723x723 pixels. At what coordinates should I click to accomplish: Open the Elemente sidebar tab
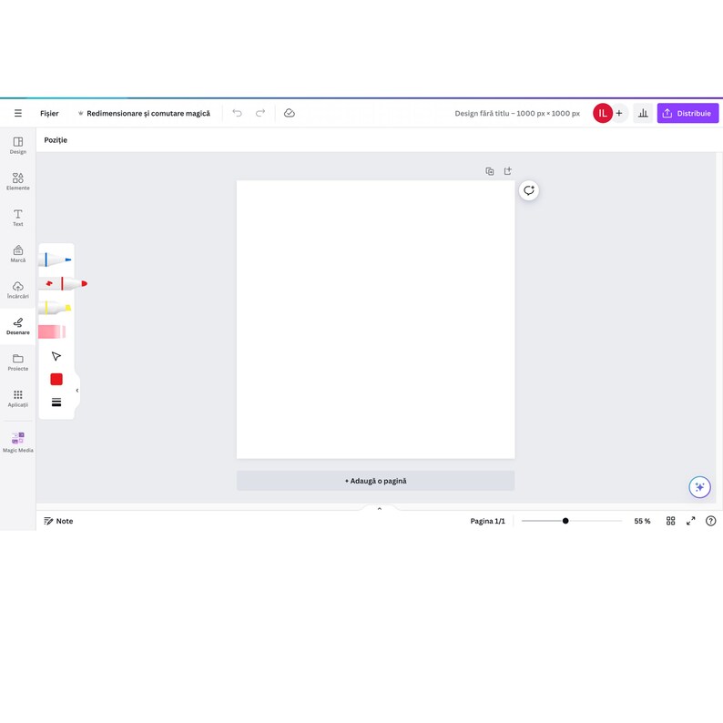[x=18, y=181]
